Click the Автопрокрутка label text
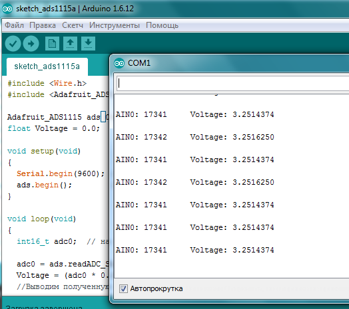Image resolution: width=349 pixels, height=309 pixels. 157,288
